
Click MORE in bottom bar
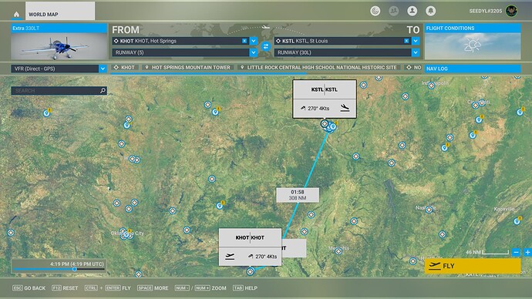153,288
